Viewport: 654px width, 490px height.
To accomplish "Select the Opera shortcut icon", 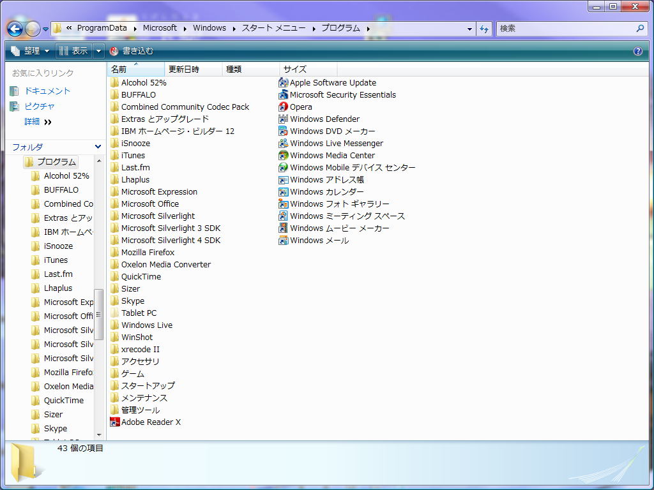I will click(x=283, y=107).
